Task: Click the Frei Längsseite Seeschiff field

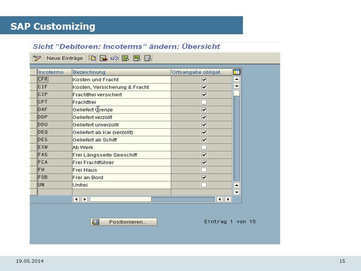Action: tap(121, 155)
